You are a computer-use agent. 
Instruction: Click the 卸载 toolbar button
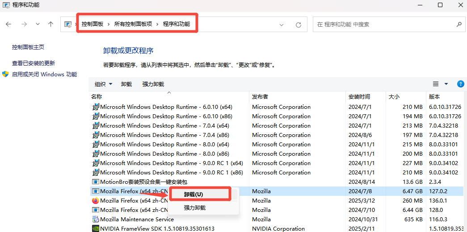coord(126,84)
